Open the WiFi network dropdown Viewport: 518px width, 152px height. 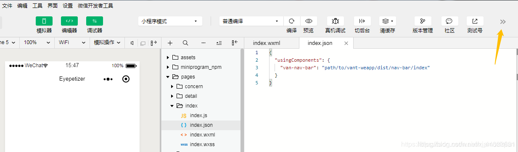(x=72, y=42)
